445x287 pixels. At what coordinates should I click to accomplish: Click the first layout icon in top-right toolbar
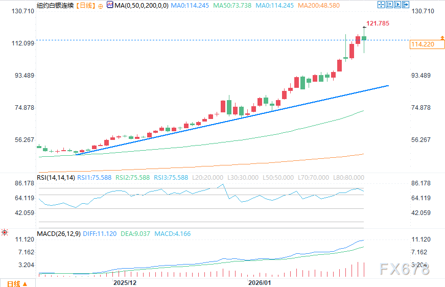click(x=380, y=5)
